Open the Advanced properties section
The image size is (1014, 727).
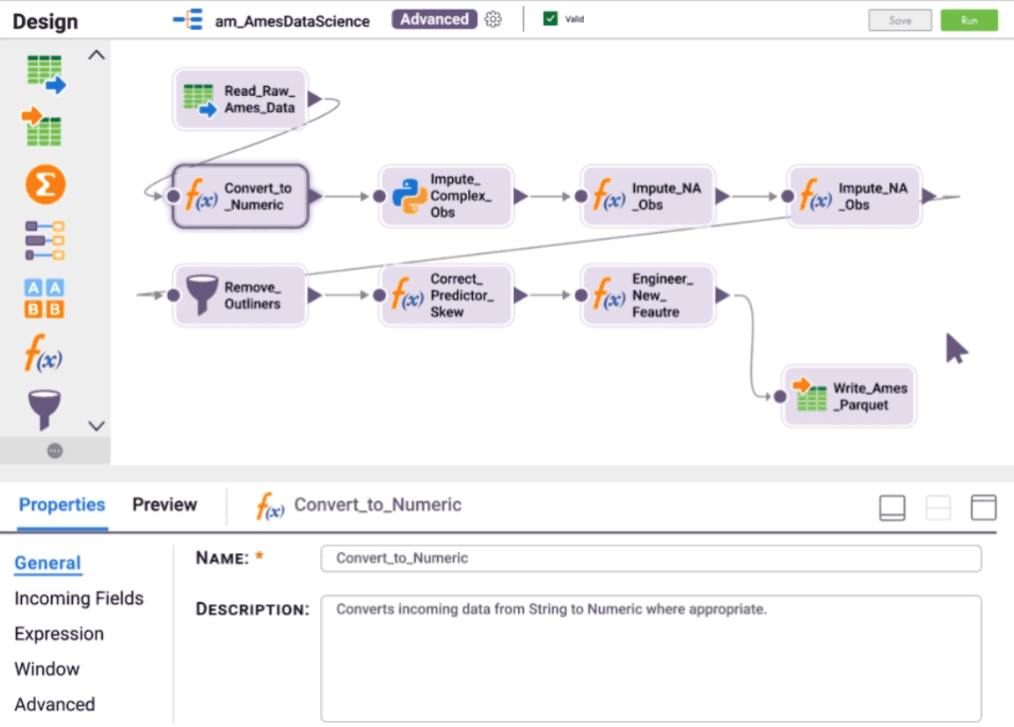coord(55,704)
